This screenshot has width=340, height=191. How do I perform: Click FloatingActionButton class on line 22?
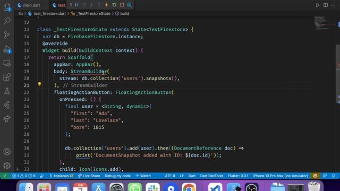click(x=143, y=92)
